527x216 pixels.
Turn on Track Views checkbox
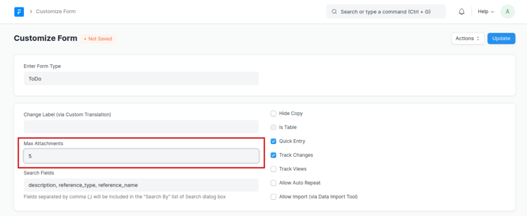[x=273, y=169]
